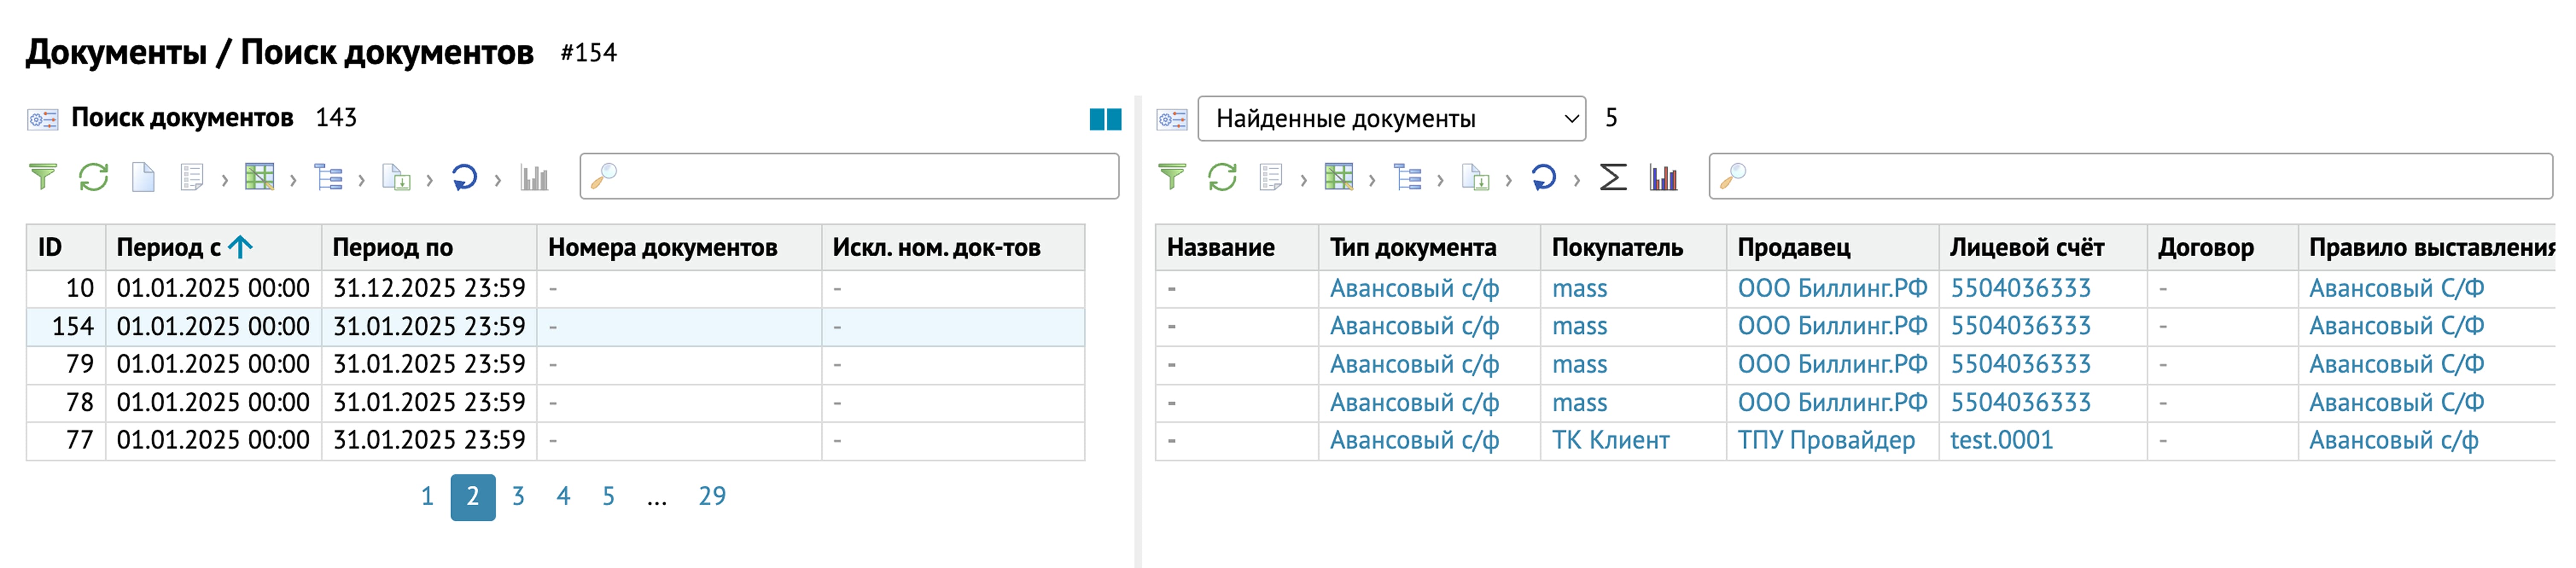Refresh the Поиск документов table
Viewport: 2576px width, 568px height.
[94, 177]
